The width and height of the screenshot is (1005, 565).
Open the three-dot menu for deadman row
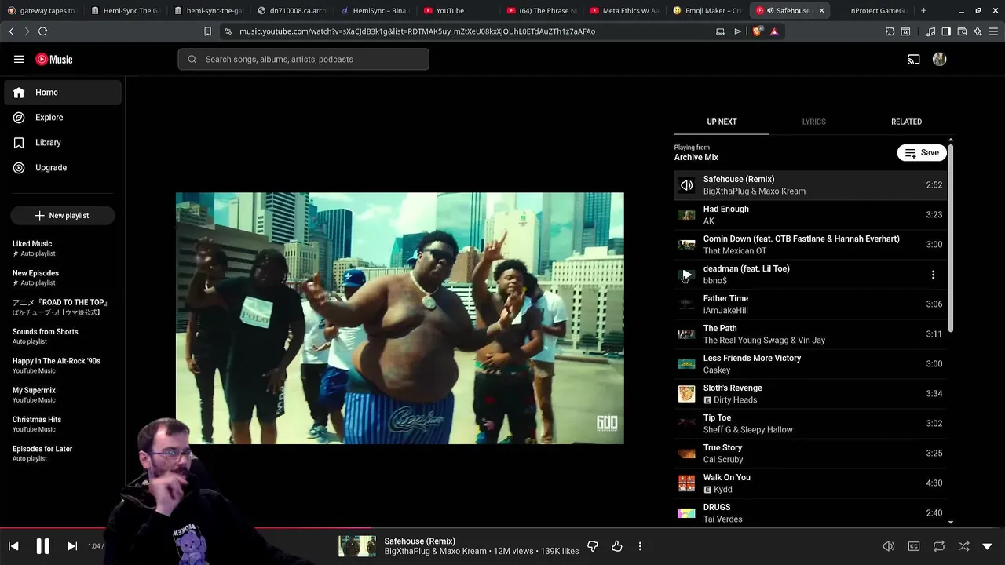point(933,275)
